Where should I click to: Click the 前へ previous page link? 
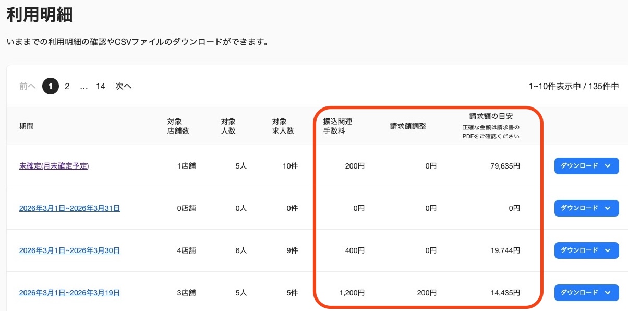click(x=28, y=87)
